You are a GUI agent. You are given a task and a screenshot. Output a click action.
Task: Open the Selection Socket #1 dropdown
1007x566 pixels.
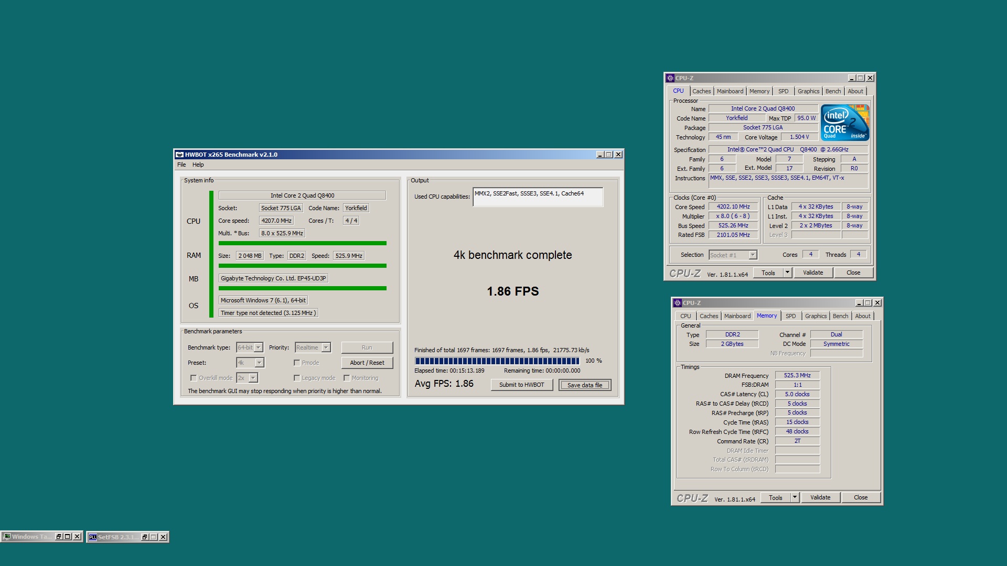[753, 255]
